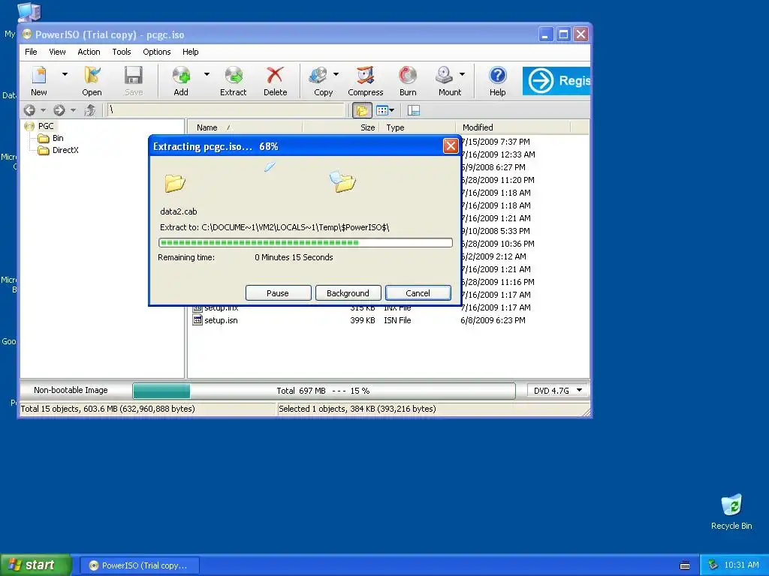Open the Help menu

(190, 52)
